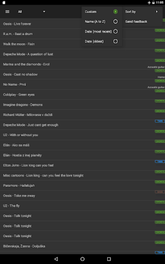Tap the Android back navigation button
Viewport: 165px width, 264px height.
point(56,259)
